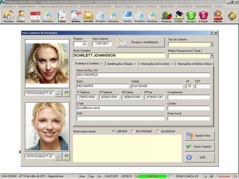Open the Agenda calendar icon

[35, 16]
